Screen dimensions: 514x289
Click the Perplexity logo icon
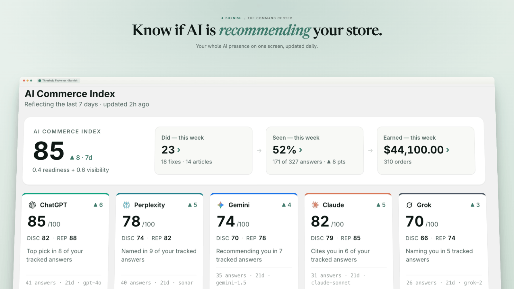point(127,205)
